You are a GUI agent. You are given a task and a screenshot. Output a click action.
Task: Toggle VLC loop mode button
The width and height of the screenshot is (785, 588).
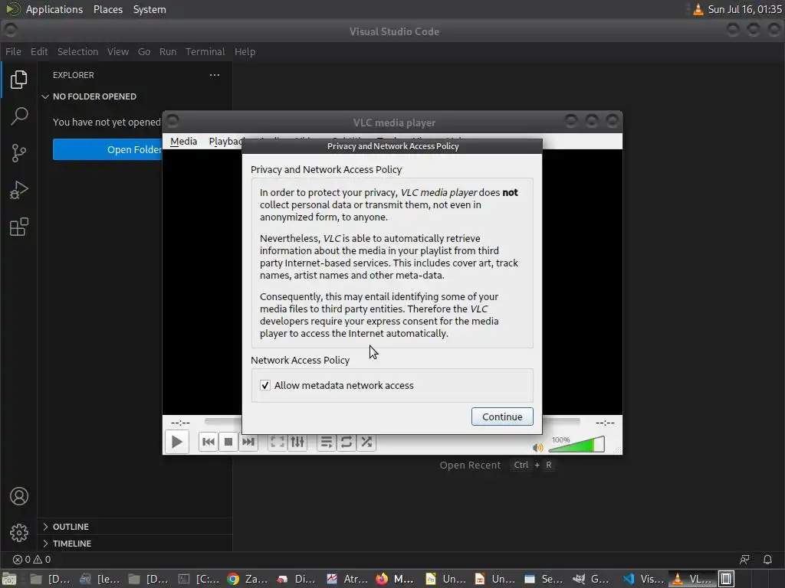(346, 442)
